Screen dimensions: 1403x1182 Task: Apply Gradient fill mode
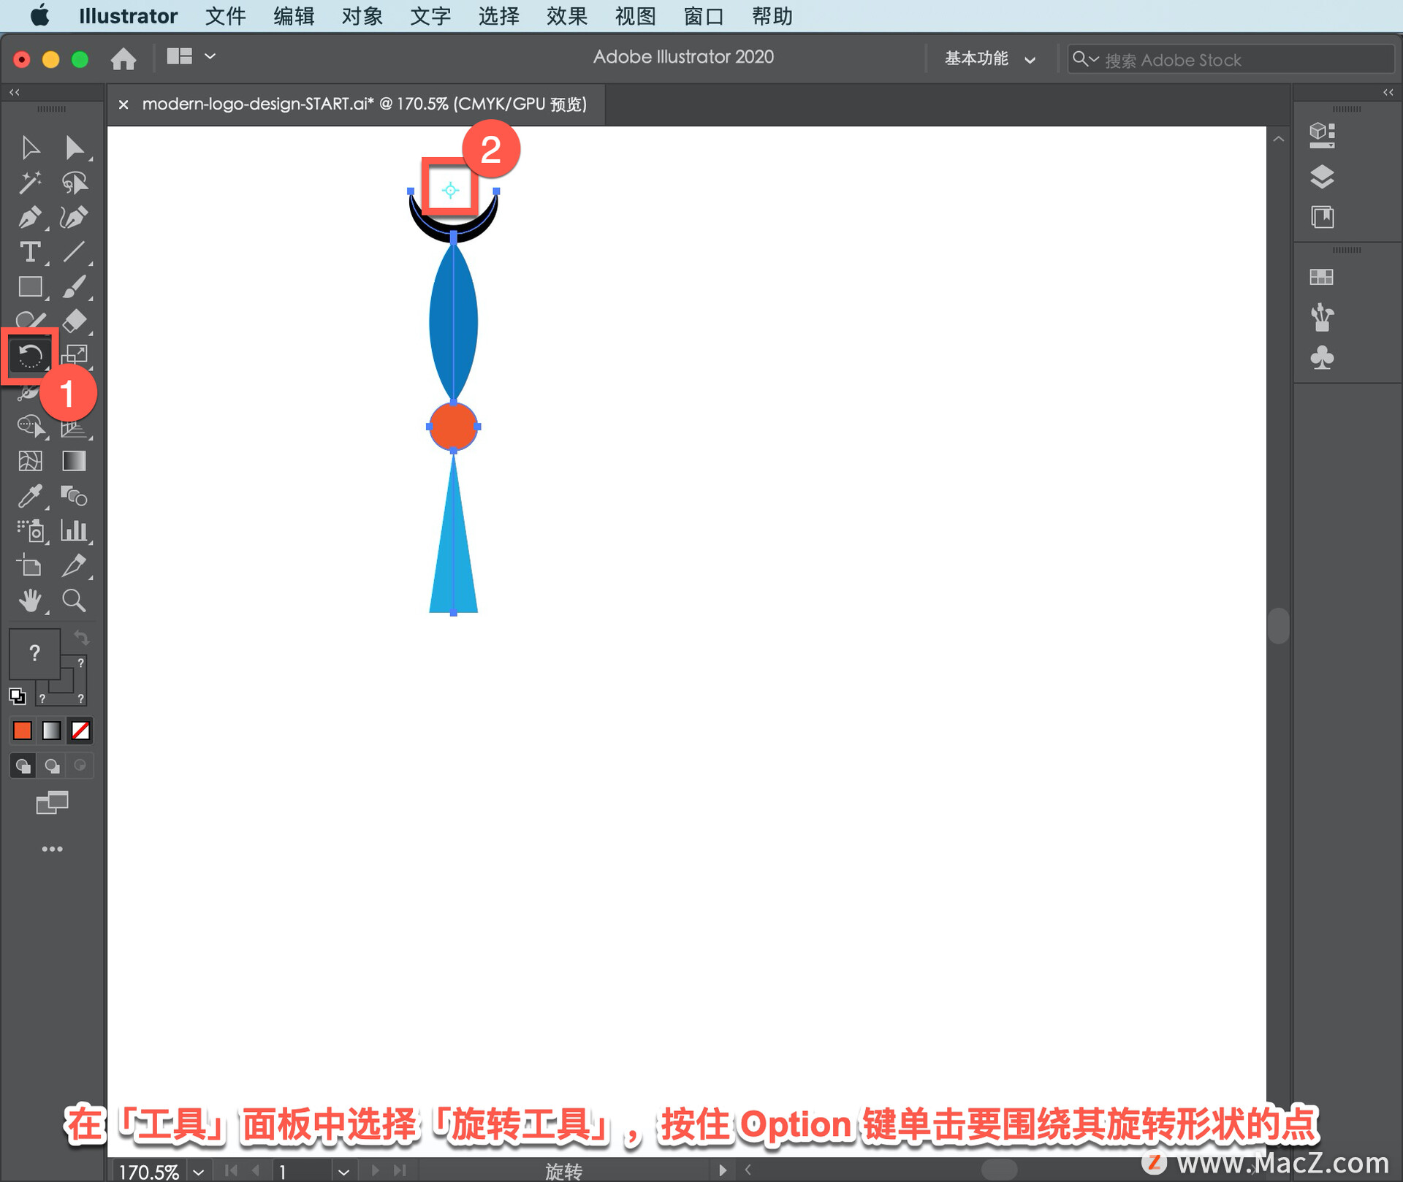coord(52,731)
